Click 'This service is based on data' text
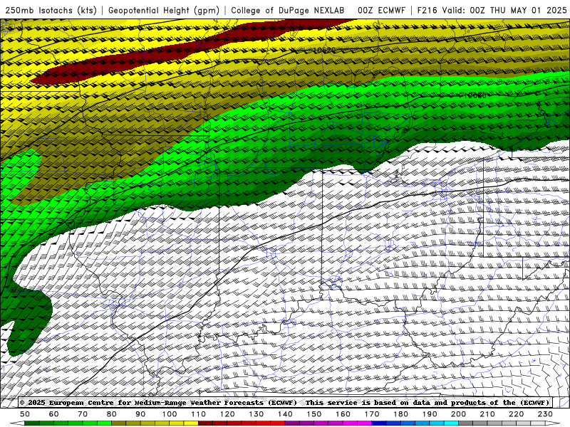 click(369, 403)
